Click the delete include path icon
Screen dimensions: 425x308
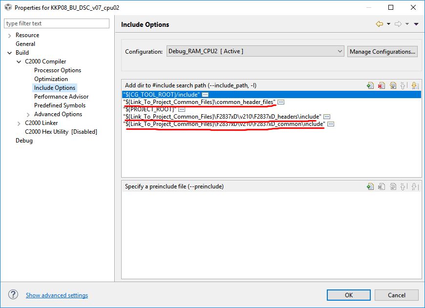tap(382, 85)
